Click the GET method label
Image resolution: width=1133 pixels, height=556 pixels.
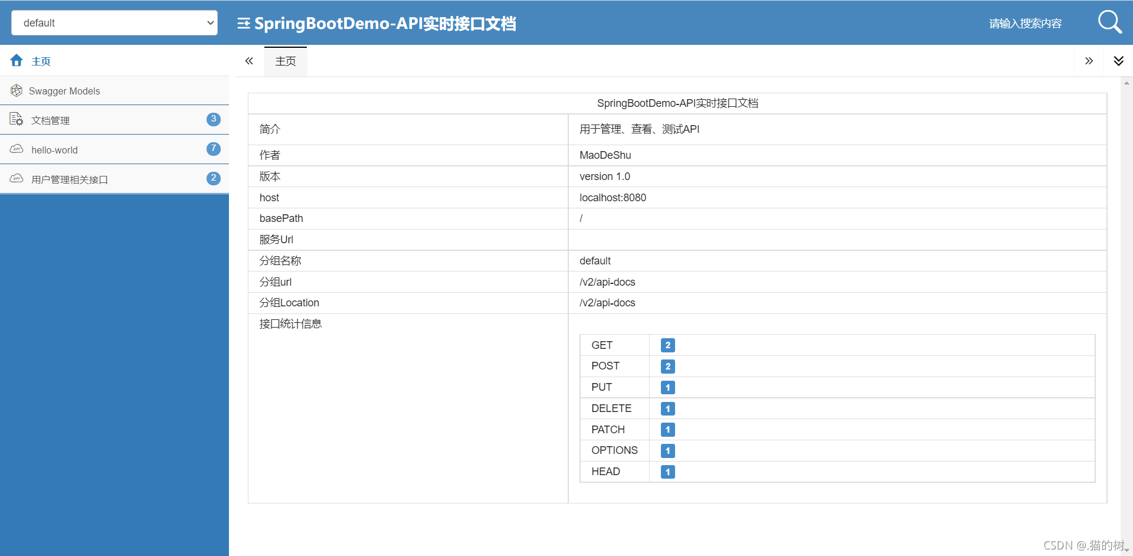point(602,345)
